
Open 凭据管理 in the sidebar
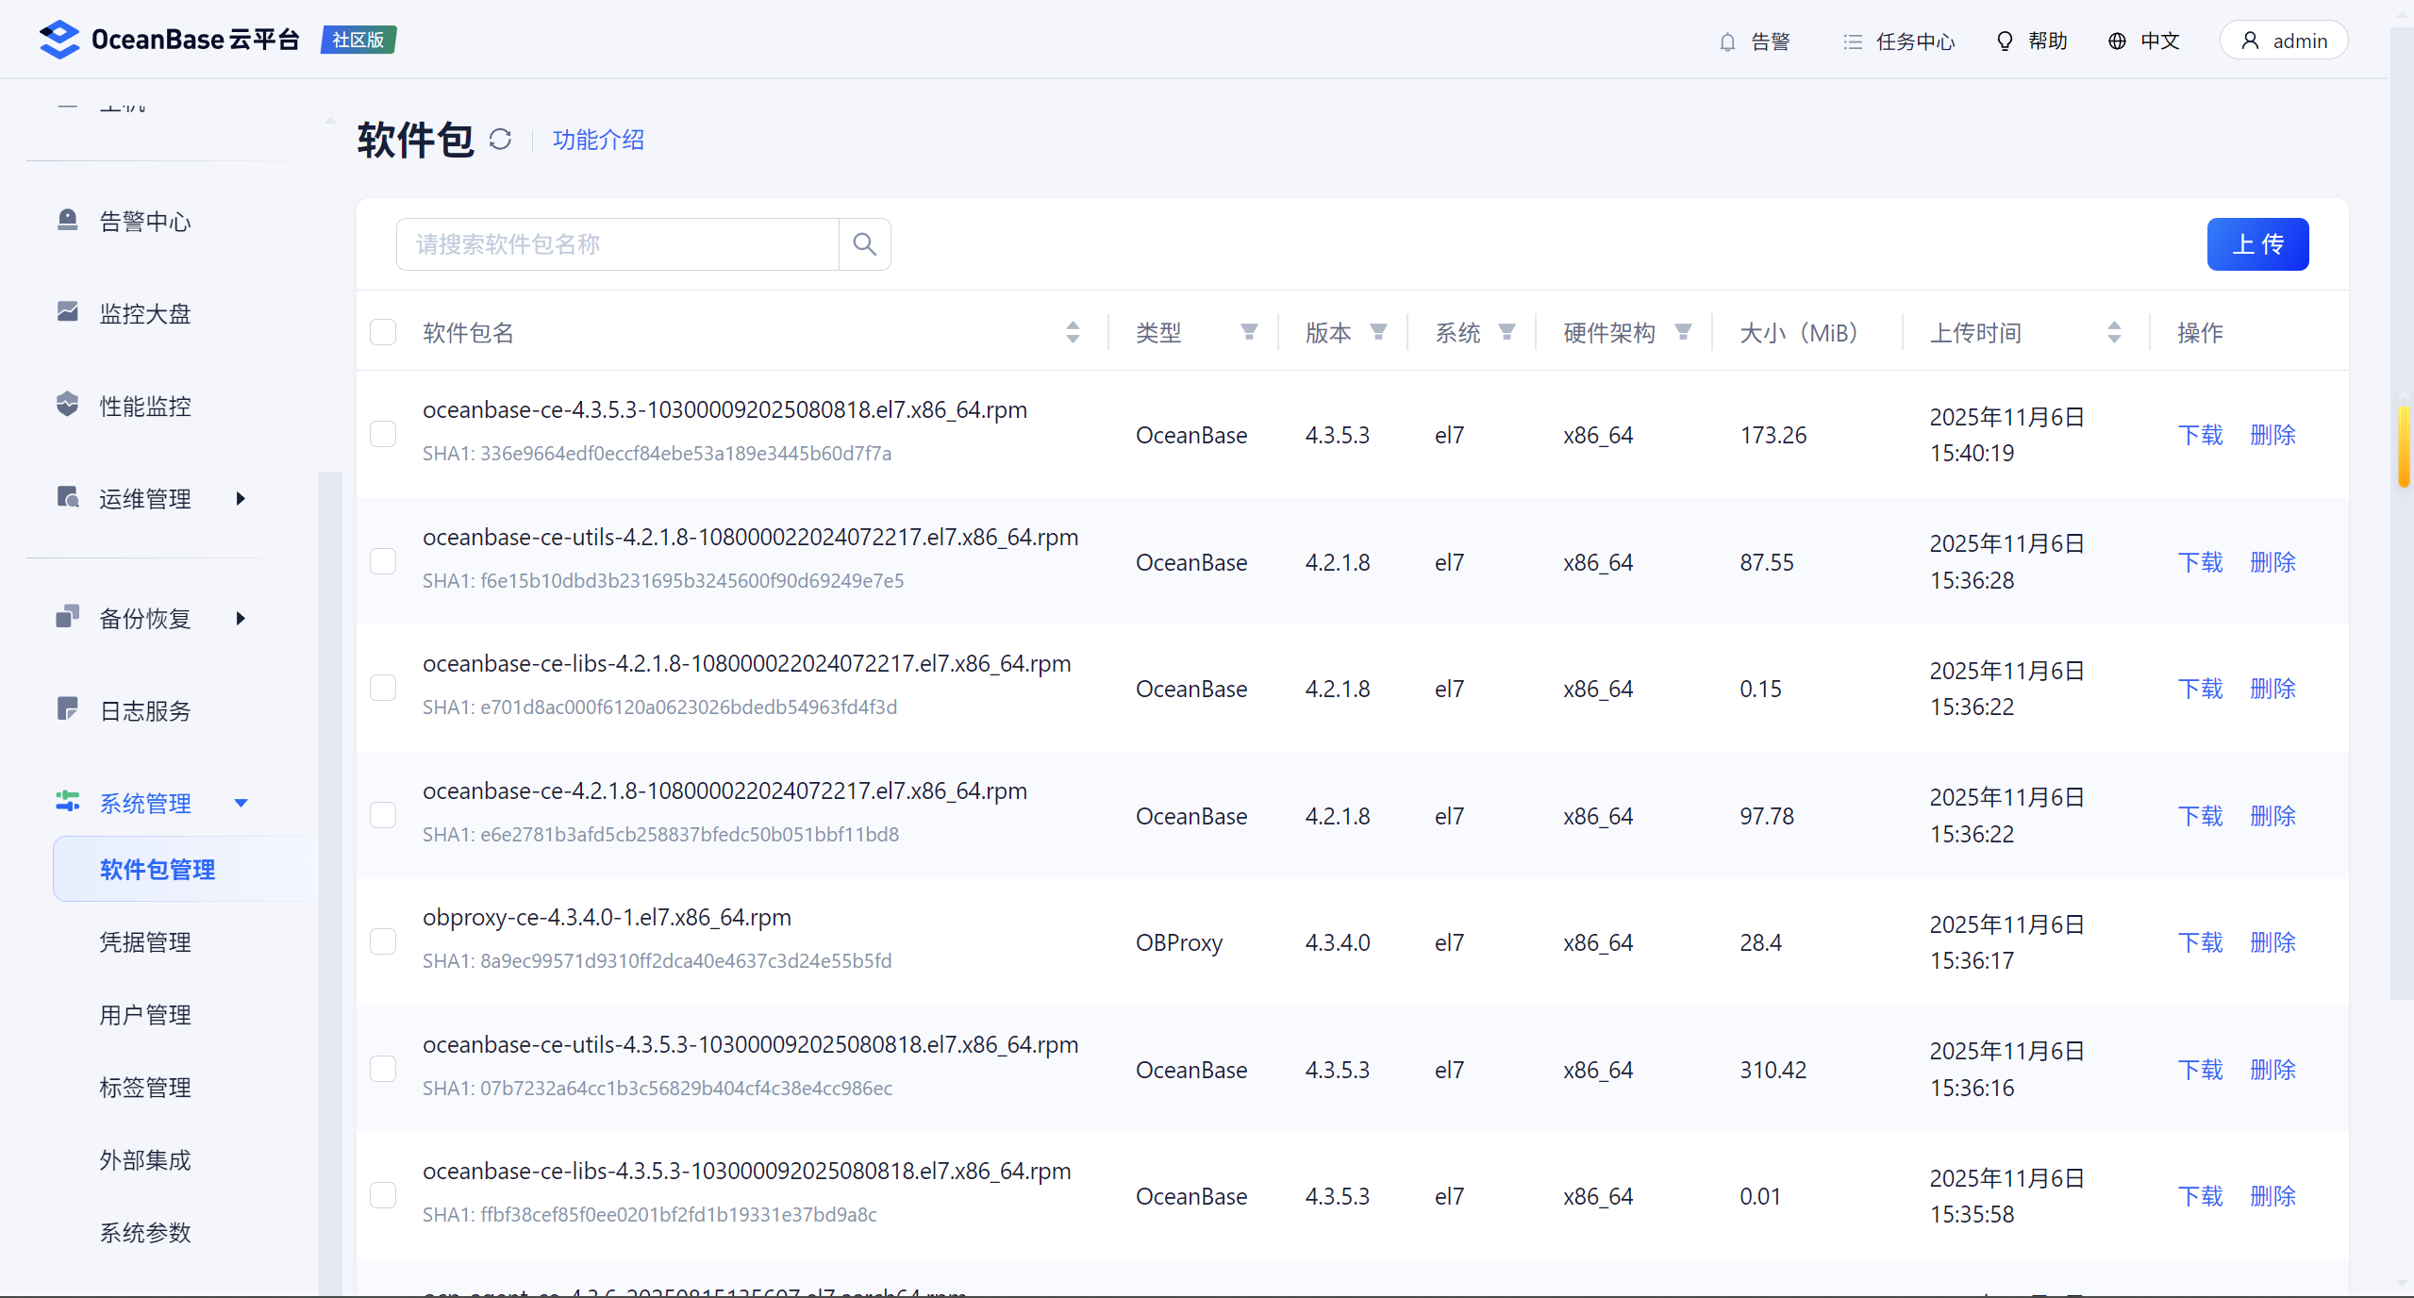pos(145,941)
